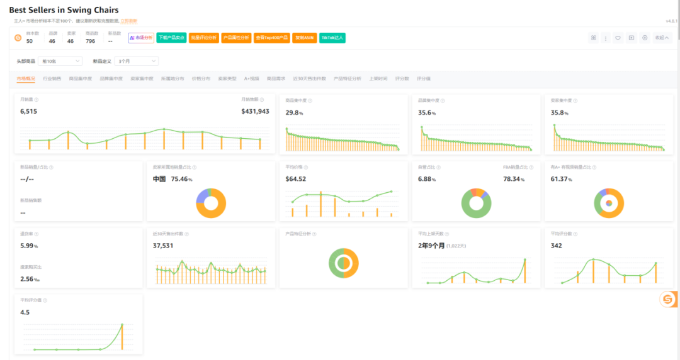The height and width of the screenshot is (360, 680).
Task: Click help icon next to 商品集中度
Action: (310, 101)
